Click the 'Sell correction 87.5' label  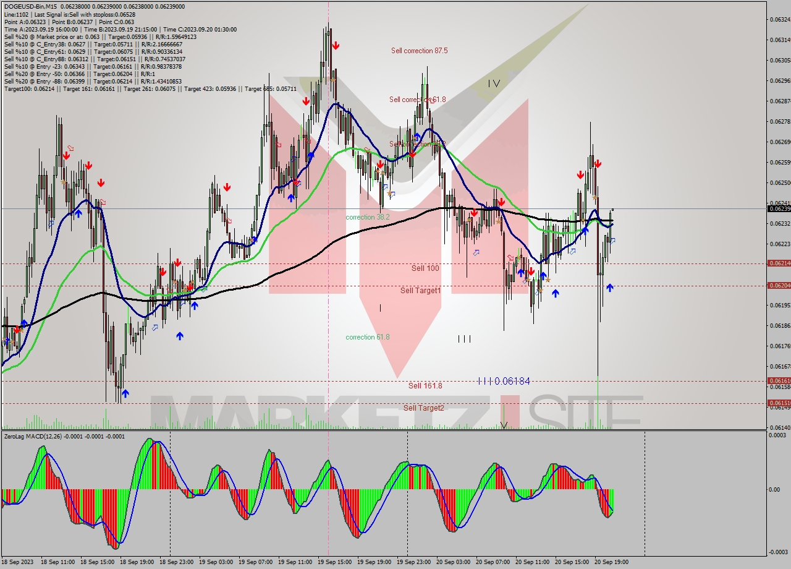coord(419,51)
